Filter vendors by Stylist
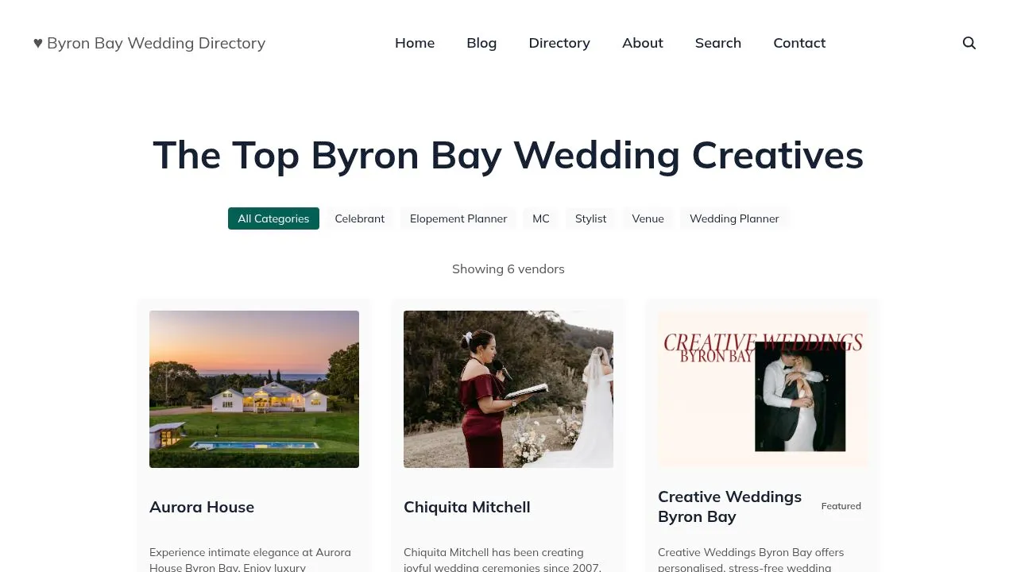The height and width of the screenshot is (572, 1017). [x=590, y=218]
